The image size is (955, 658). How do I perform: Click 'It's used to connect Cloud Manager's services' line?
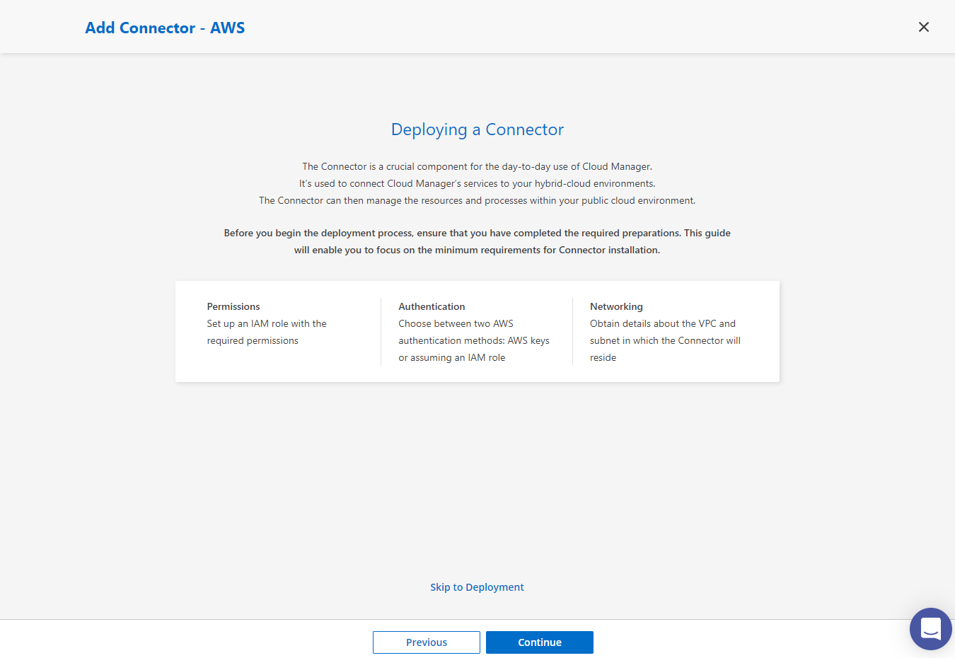pyautogui.click(x=477, y=183)
